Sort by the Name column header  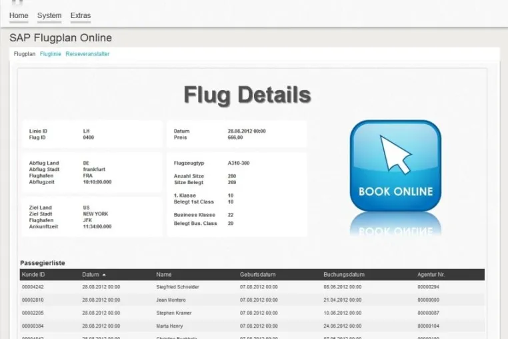pyautogui.click(x=164, y=274)
